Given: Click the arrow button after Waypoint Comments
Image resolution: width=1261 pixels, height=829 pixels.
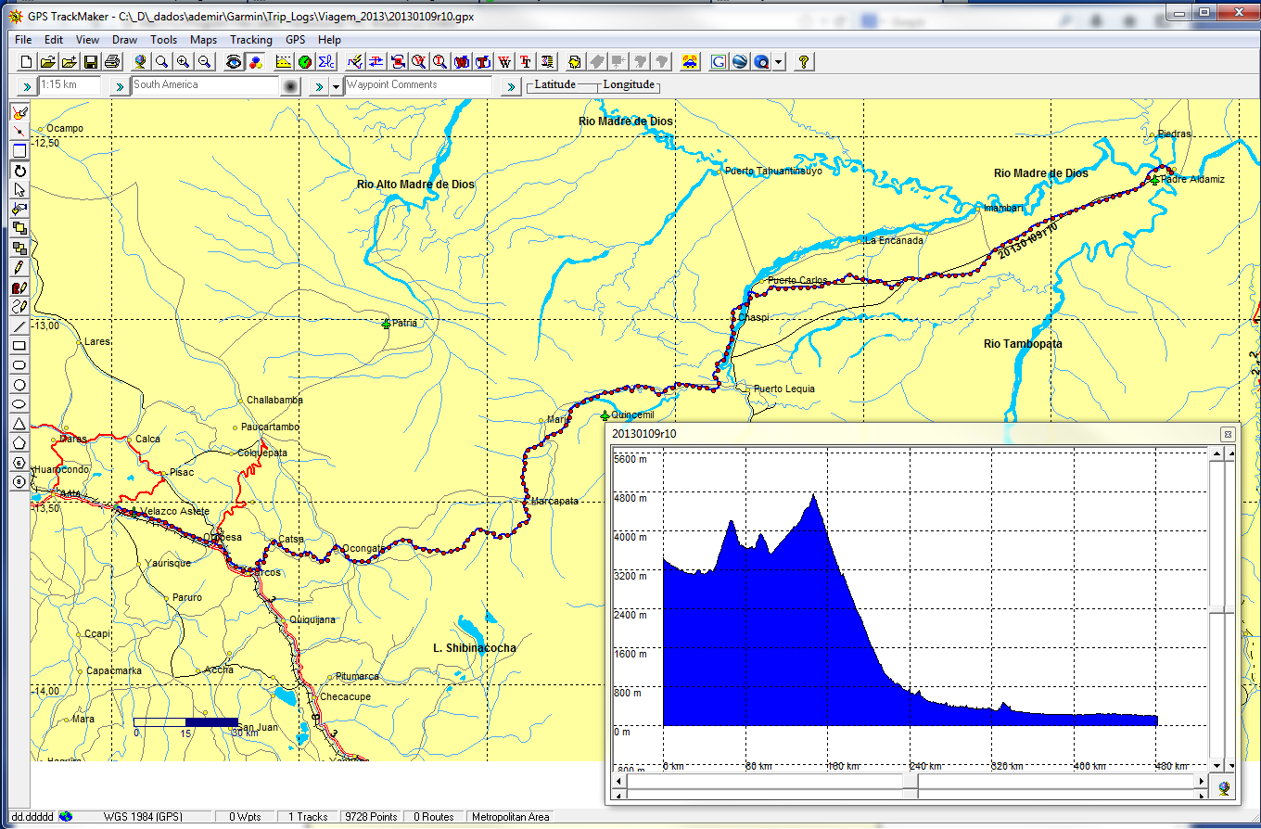Looking at the screenshot, I should (x=510, y=86).
